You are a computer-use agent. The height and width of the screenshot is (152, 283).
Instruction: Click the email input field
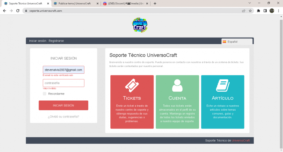pos(63,70)
